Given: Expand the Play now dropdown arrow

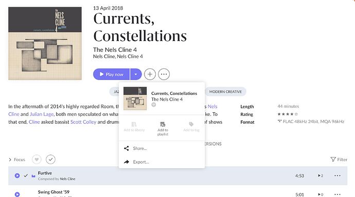Looking at the screenshot, I should [x=136, y=74].
